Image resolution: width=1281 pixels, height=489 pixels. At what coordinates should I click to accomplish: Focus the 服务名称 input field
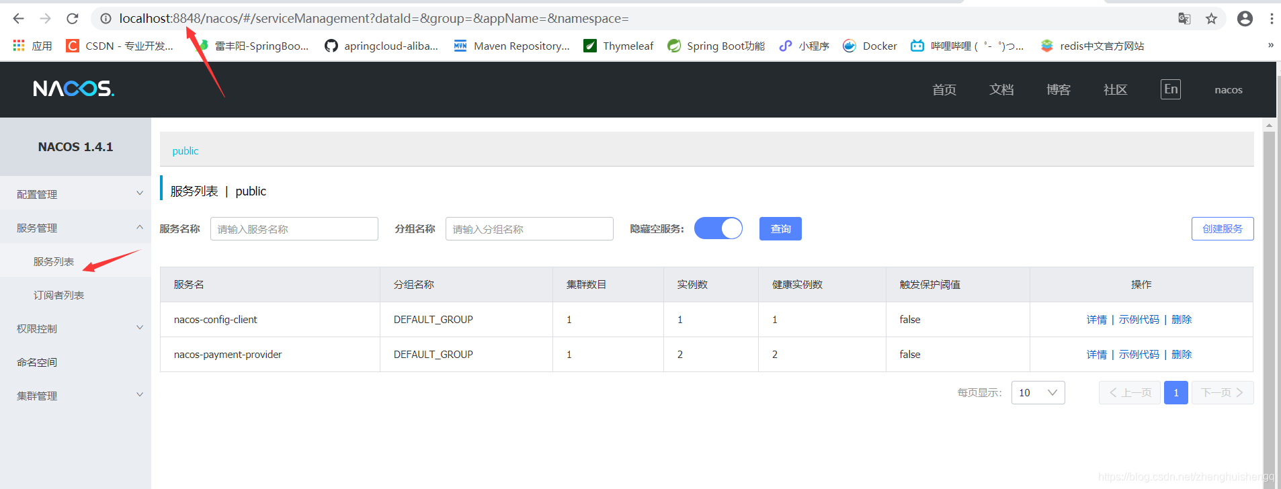294,228
